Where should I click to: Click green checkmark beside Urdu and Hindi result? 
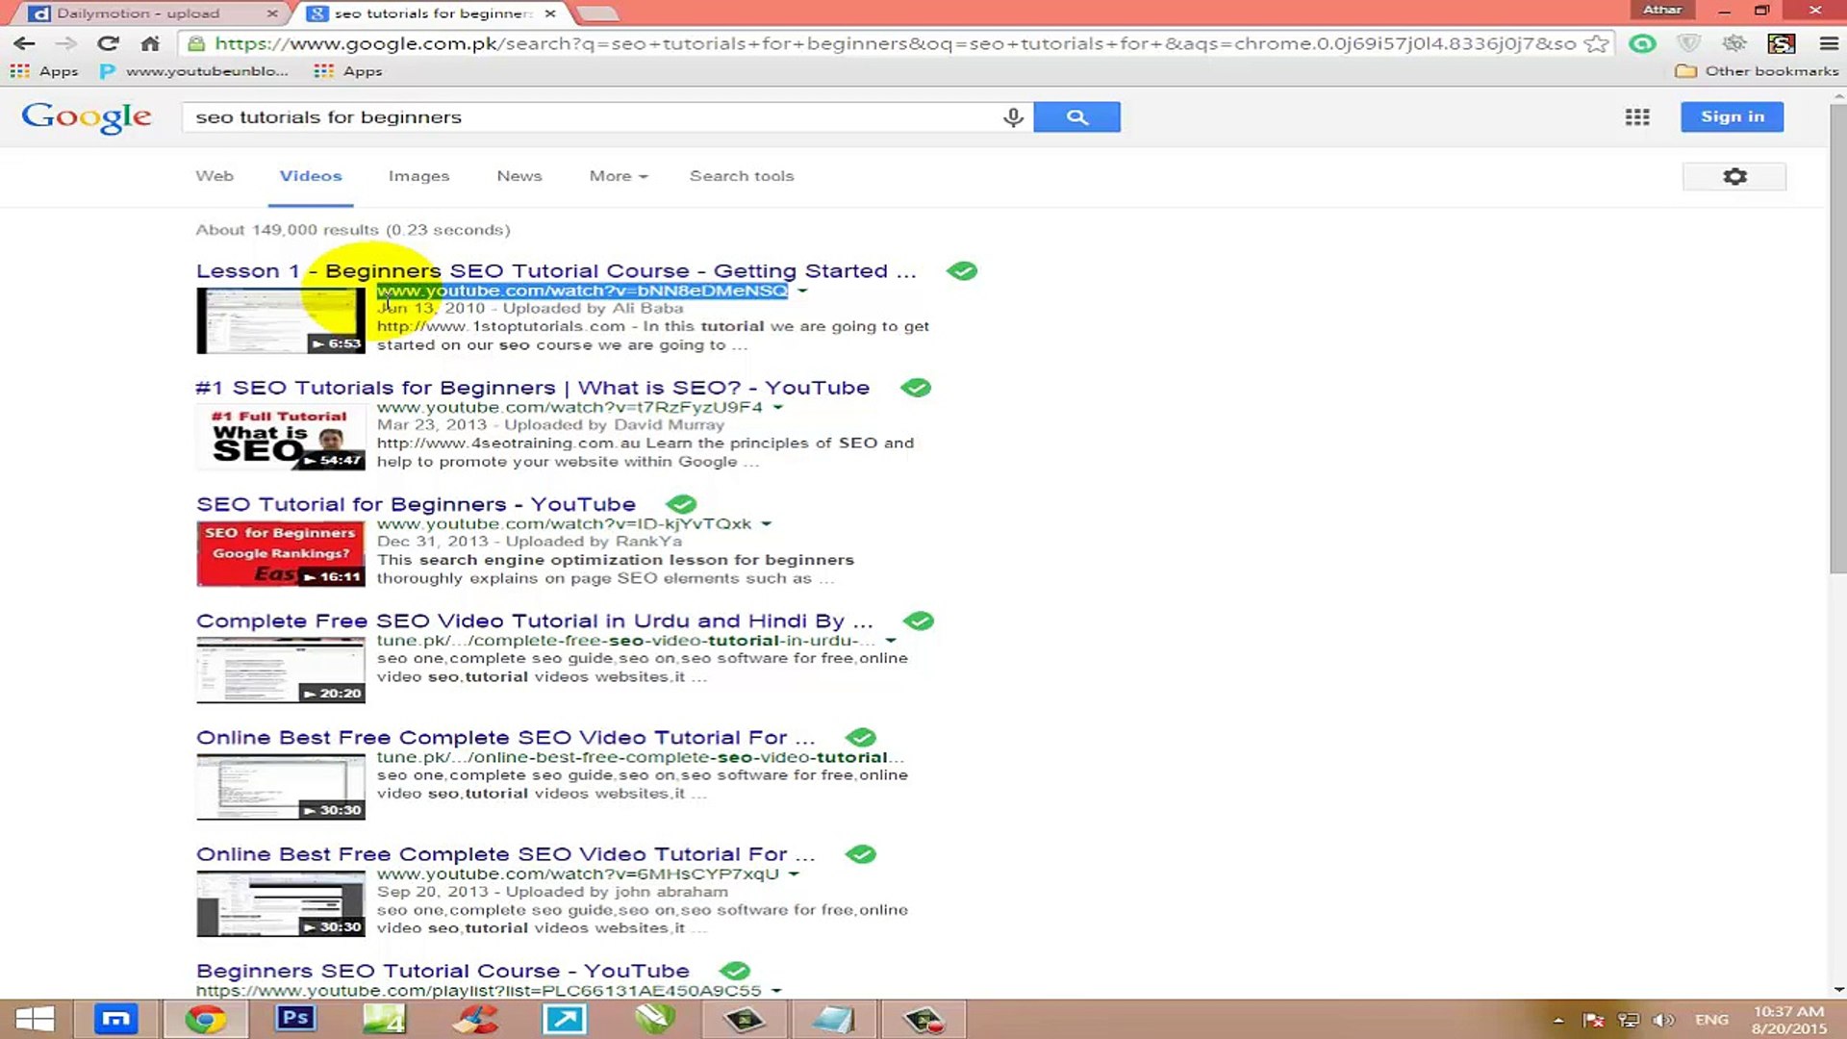[919, 621]
